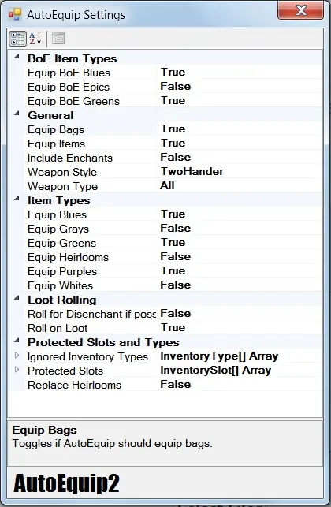Select the Equip Grays property
Viewport: 331px width, 507px height.
click(x=58, y=229)
